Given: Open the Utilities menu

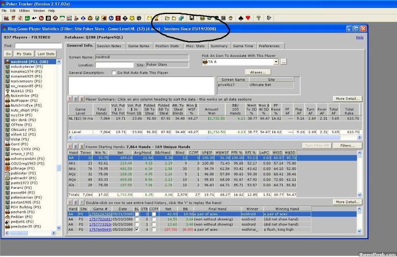Looking at the screenshot, I should pos(24,11).
